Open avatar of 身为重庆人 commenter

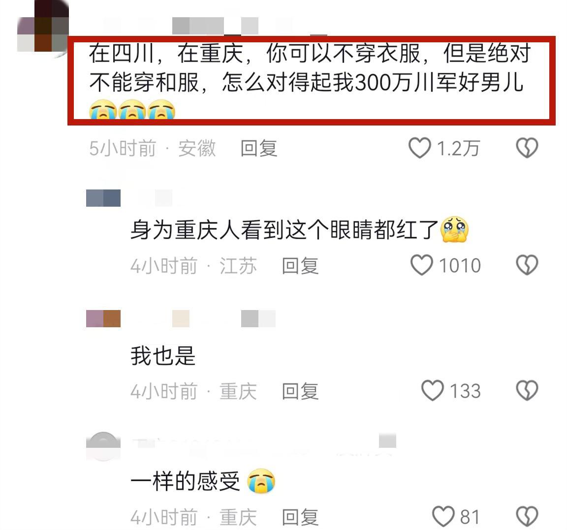pos(103,198)
